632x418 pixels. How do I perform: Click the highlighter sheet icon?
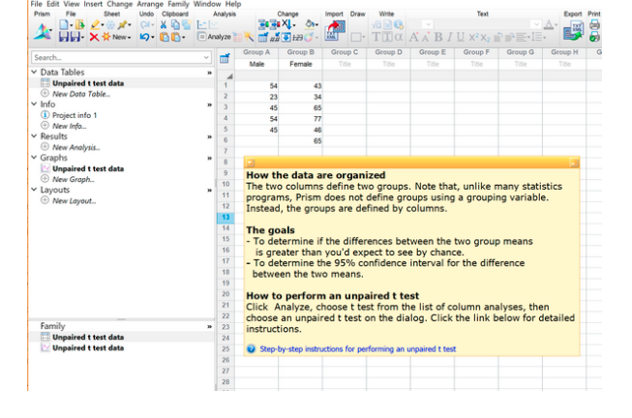95,24
